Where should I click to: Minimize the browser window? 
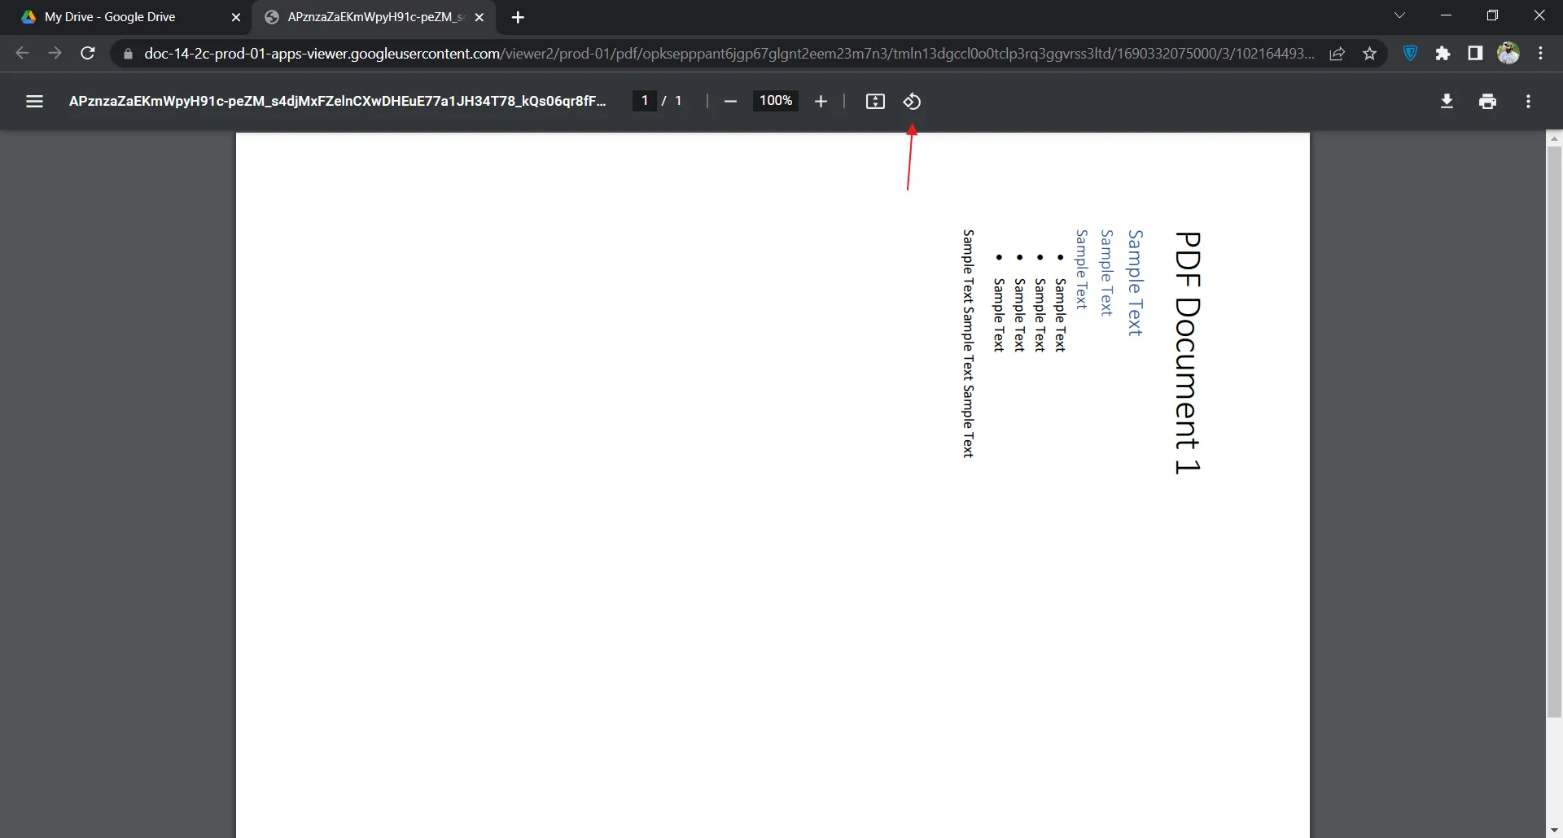[x=1446, y=15]
